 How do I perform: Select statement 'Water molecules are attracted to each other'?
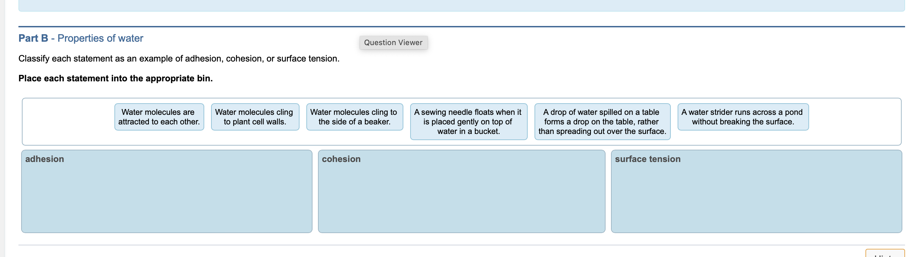(x=159, y=117)
